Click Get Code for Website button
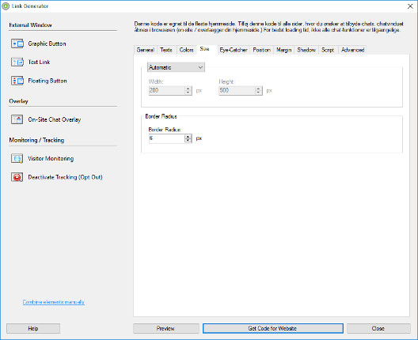The image size is (418, 340). 272,328
